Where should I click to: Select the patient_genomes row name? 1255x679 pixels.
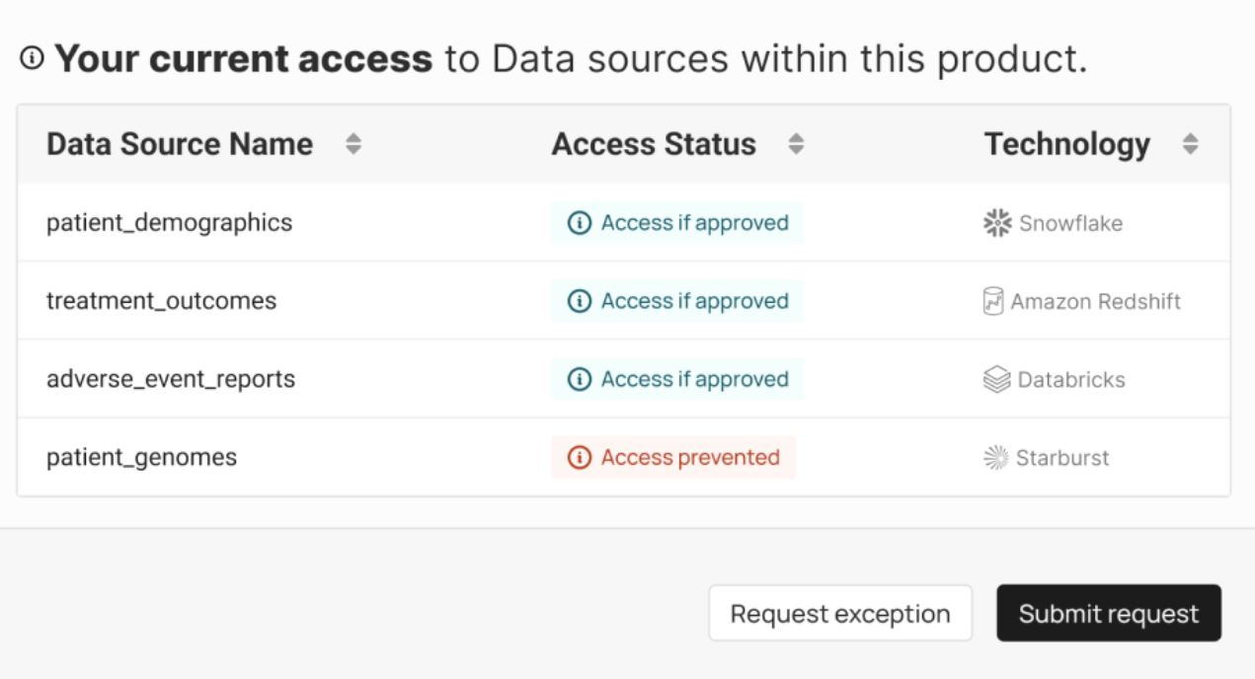(141, 457)
